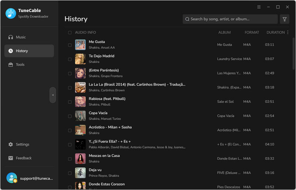Click the Sale el Sol album name
The width and height of the screenshot is (296, 190).
tap(225, 102)
